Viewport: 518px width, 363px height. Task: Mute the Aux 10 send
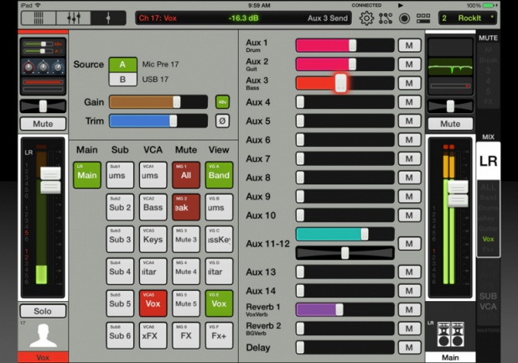(409, 215)
